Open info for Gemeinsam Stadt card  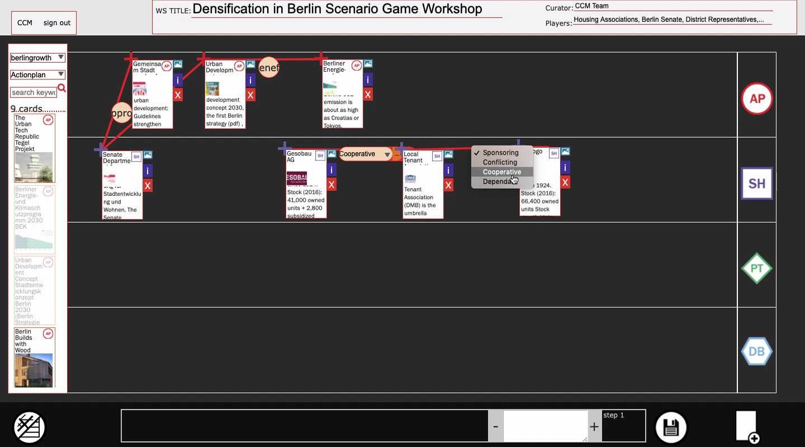pyautogui.click(x=178, y=80)
